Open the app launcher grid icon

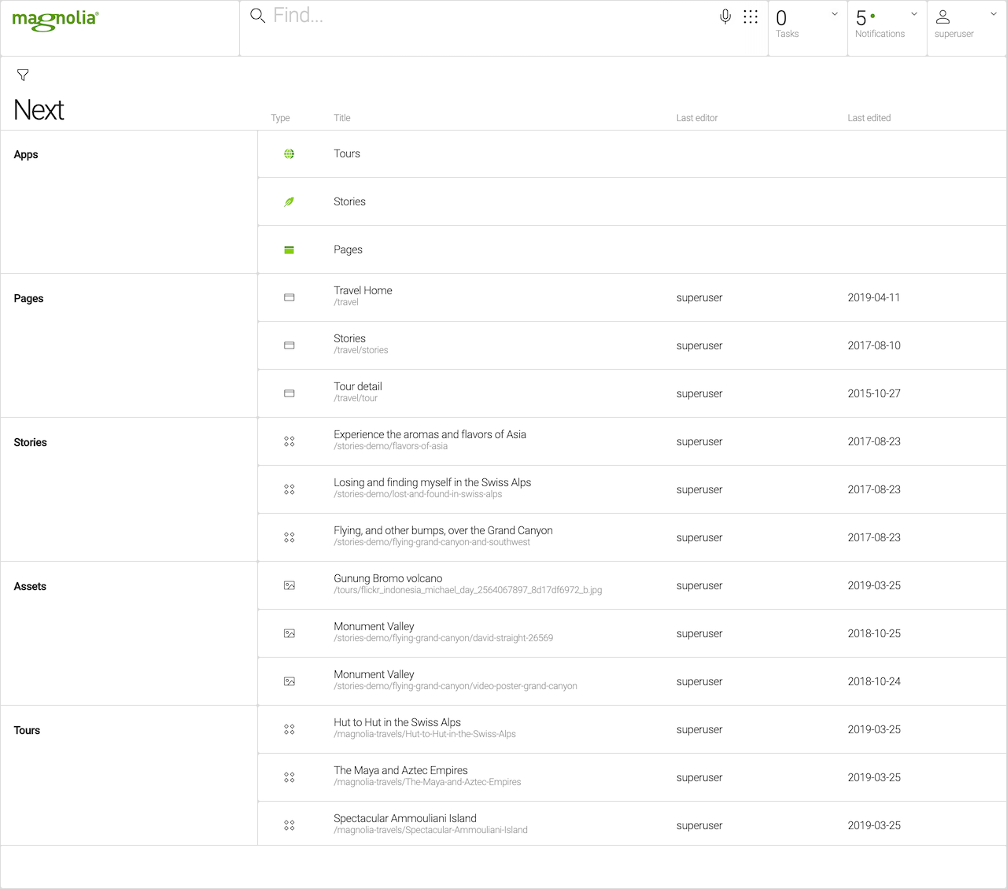tap(751, 17)
